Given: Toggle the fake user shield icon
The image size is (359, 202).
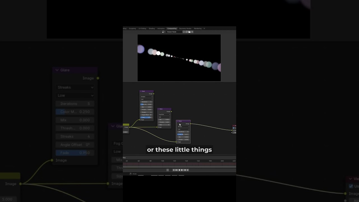Looking at the screenshot, I should [x=184, y=32].
